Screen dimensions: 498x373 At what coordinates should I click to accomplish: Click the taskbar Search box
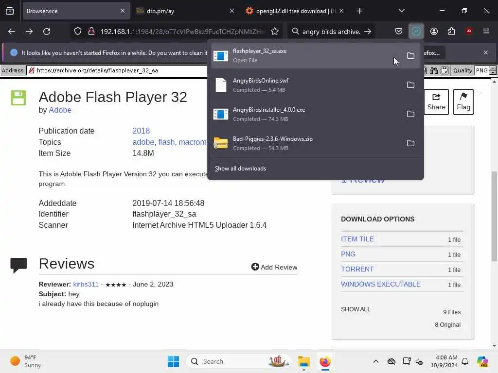(238, 361)
